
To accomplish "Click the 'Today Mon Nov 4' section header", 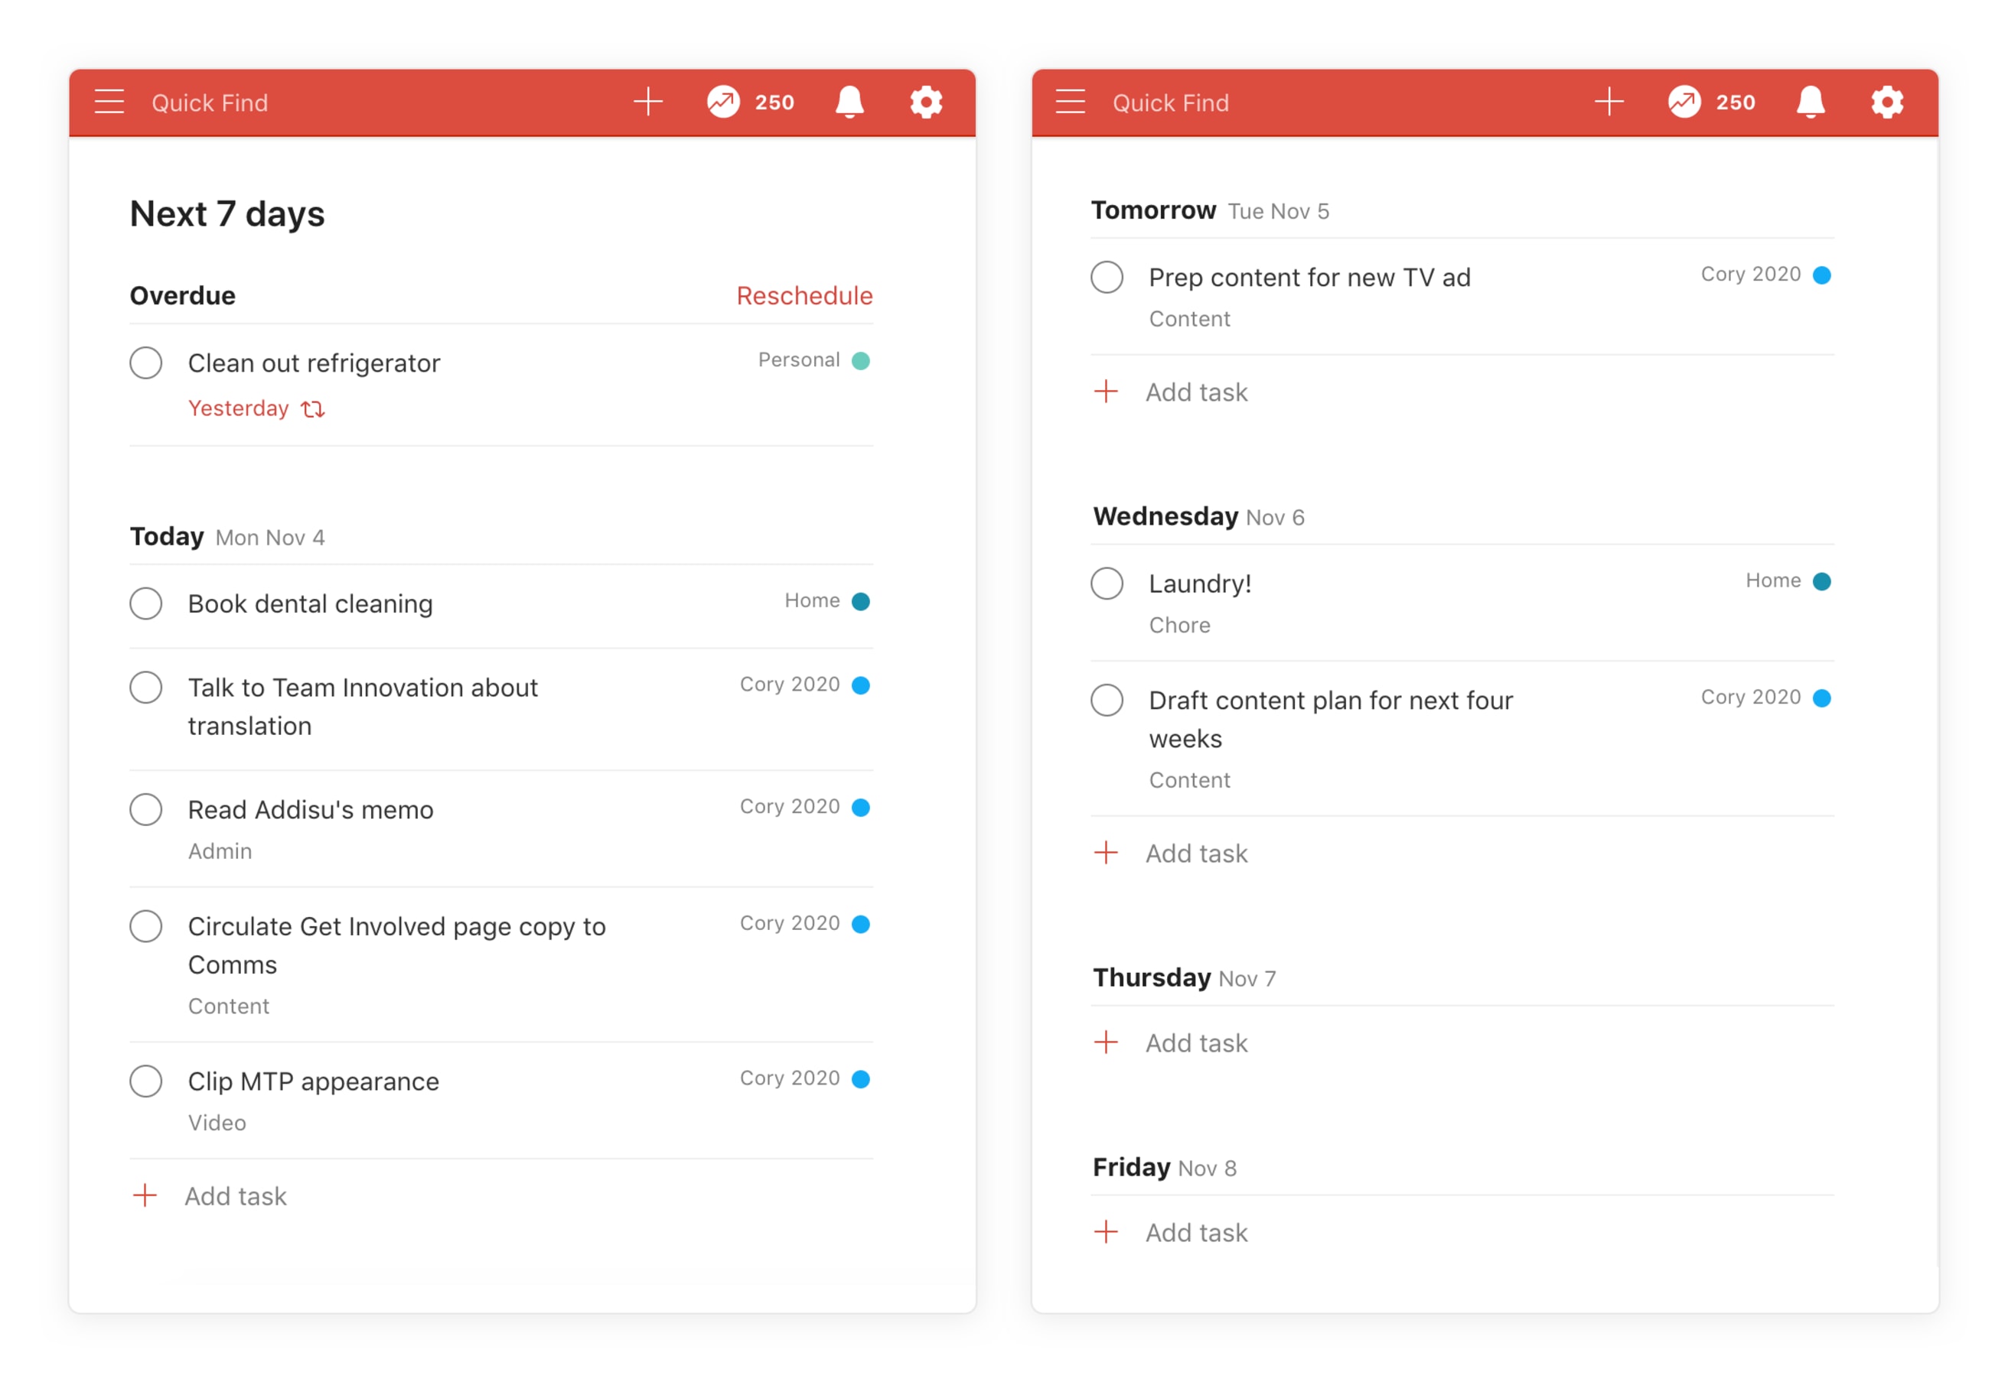I will (x=227, y=537).
